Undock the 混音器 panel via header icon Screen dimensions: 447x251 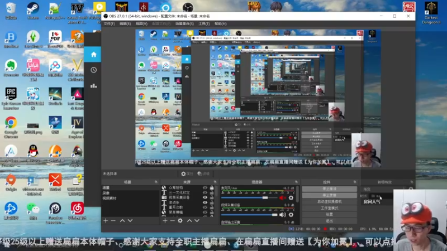tap(296, 182)
